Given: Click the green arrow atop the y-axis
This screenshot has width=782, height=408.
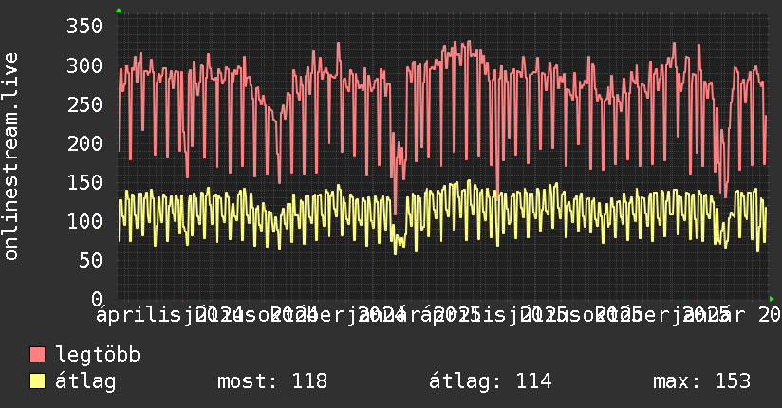Looking at the screenshot, I should point(119,10).
